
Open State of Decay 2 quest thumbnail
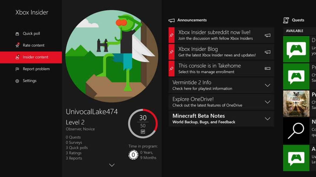(x=296, y=103)
